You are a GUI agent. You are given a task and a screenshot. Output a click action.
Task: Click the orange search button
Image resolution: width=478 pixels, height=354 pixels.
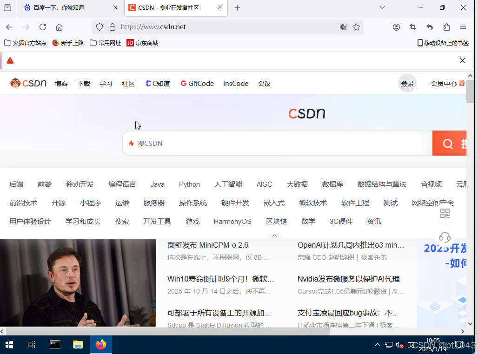pos(449,143)
